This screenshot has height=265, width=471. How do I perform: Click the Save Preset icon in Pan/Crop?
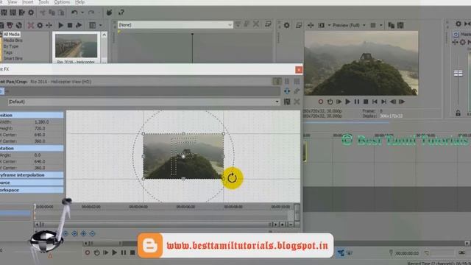287,102
